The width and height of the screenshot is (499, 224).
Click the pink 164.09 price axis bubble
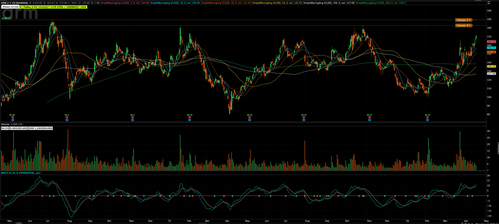(491, 42)
